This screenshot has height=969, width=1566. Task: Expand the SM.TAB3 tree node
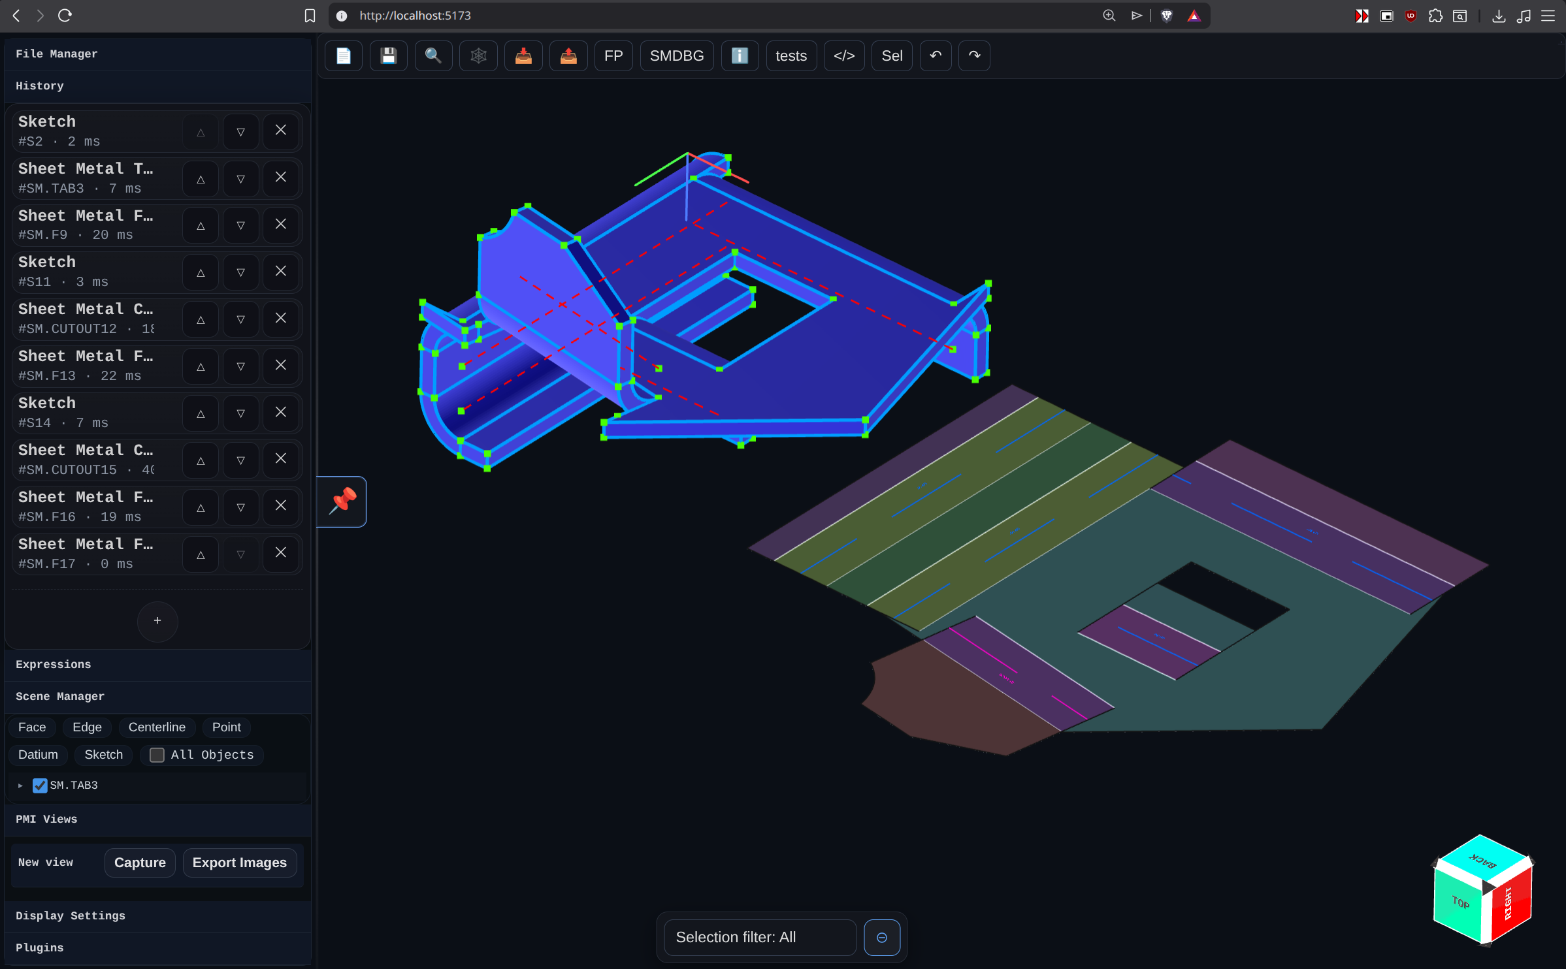click(20, 786)
